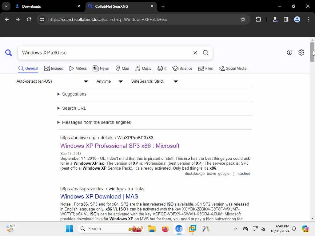Viewport: 315px width, 236px height.
Task: Select the Science search category
Action: tap(182, 69)
